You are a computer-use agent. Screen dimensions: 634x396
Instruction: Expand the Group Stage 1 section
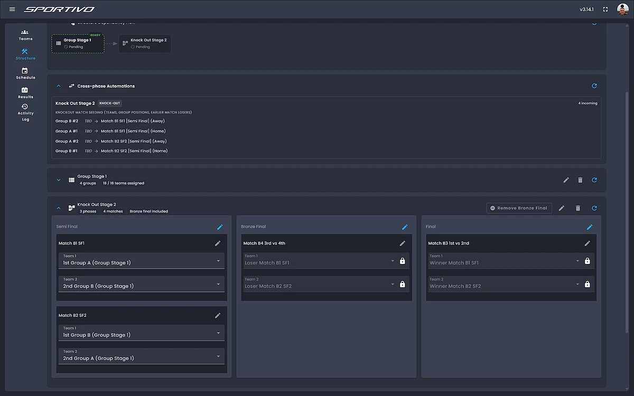[x=59, y=180]
